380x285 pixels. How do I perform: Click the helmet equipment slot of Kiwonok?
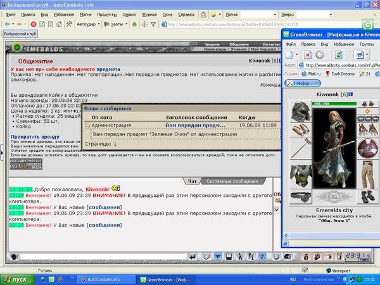[300, 111]
